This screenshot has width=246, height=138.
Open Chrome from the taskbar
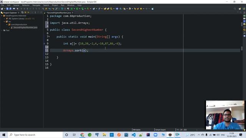tap(82, 135)
